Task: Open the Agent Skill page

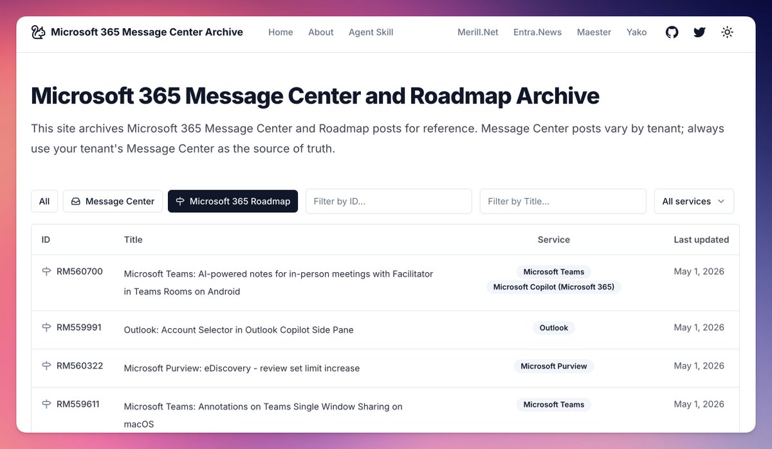Action: 371,32
